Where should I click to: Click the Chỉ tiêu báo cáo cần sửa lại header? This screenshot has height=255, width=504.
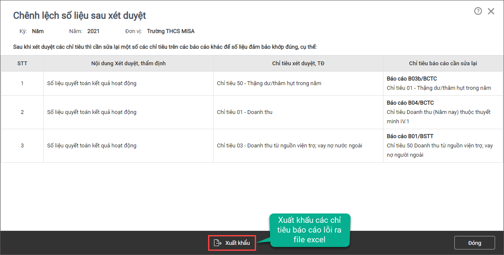click(x=443, y=63)
